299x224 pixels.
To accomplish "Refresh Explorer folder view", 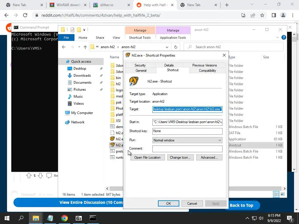I will click(175, 47).
